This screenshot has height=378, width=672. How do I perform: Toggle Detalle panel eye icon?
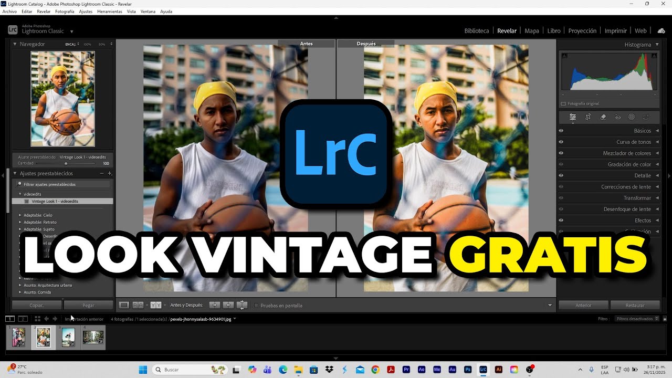pos(561,175)
